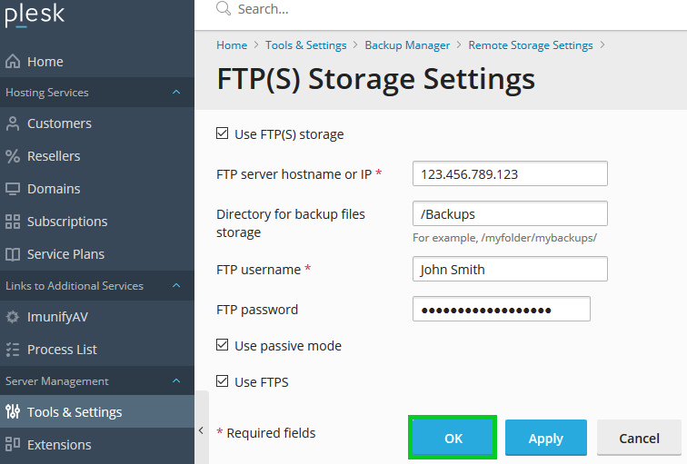Image resolution: width=687 pixels, height=464 pixels.
Task: Click the Customers person icon
Action: tap(13, 123)
